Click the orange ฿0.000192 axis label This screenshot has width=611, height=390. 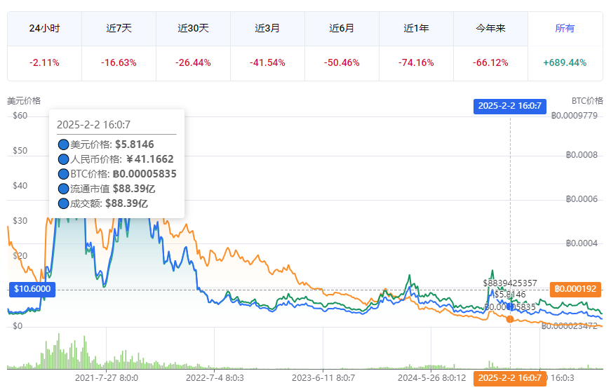575,289
